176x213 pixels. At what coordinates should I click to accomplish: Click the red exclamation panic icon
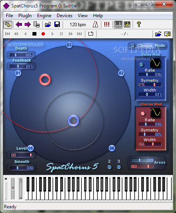[107, 25]
